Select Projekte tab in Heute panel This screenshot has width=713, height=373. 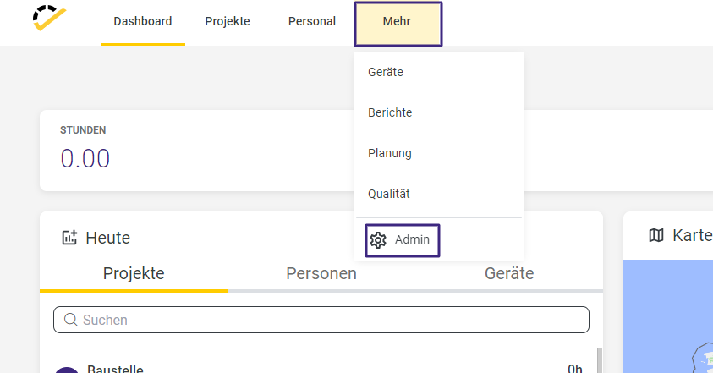(134, 273)
